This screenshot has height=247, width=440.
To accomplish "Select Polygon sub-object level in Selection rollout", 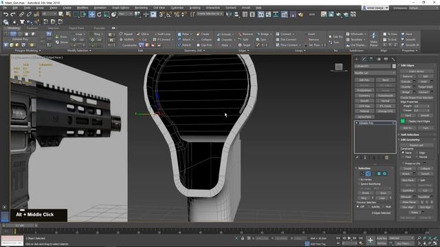I will (379, 174).
